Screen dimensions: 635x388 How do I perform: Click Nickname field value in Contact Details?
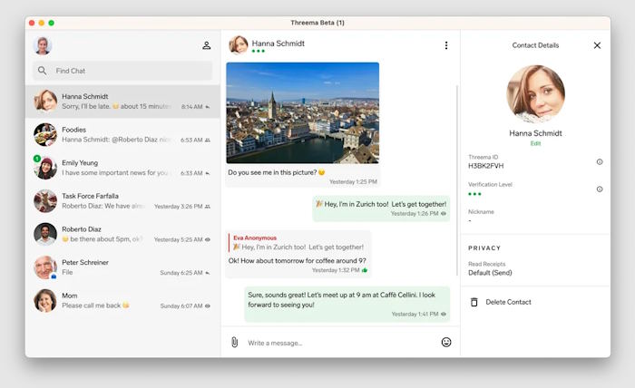pos(470,220)
